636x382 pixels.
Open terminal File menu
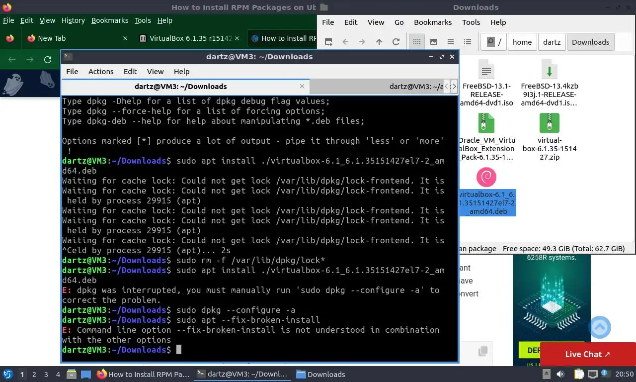coord(72,72)
